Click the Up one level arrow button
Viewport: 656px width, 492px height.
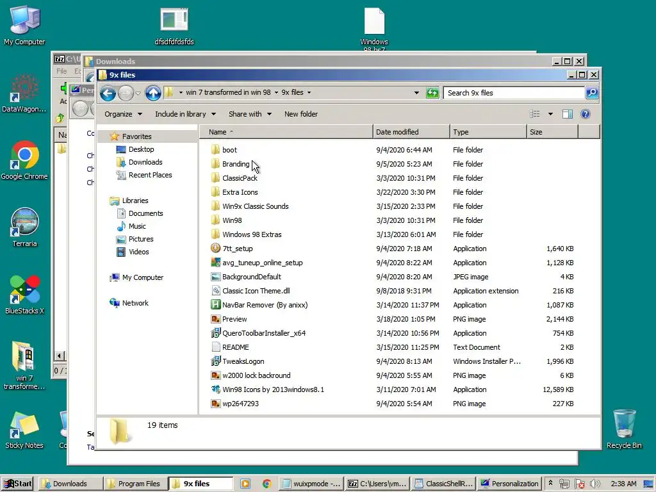pyautogui.click(x=153, y=93)
